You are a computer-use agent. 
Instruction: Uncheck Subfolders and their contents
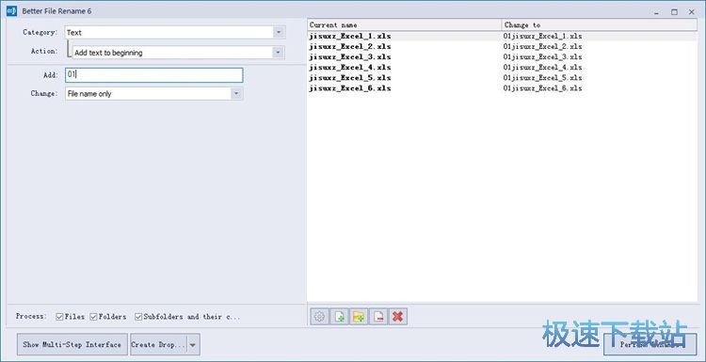pos(138,317)
